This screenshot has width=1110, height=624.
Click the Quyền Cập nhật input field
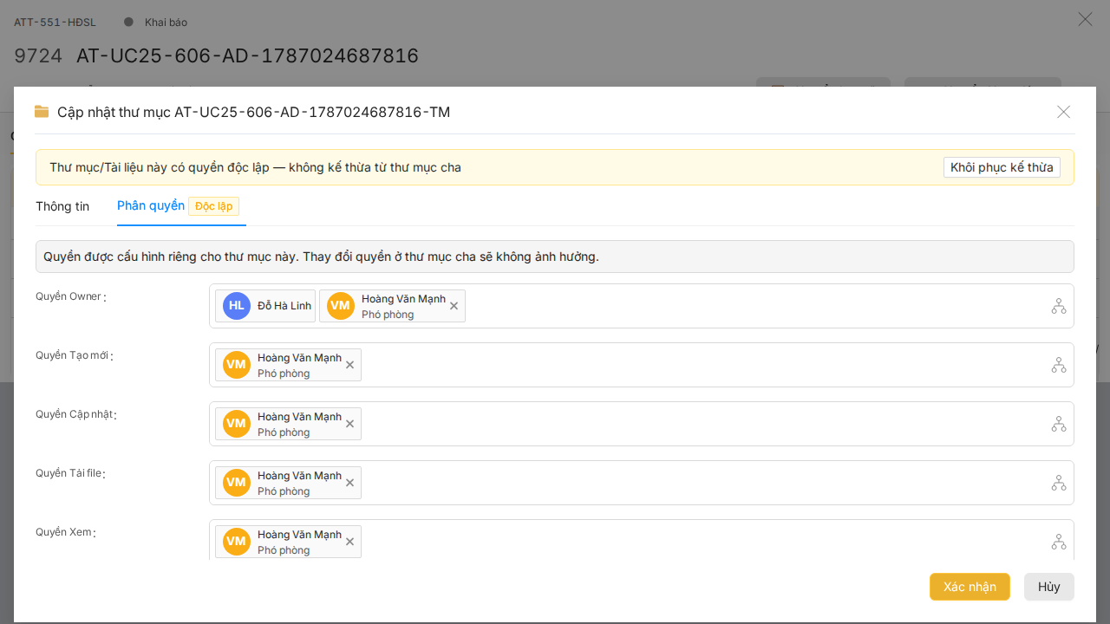pos(642,424)
